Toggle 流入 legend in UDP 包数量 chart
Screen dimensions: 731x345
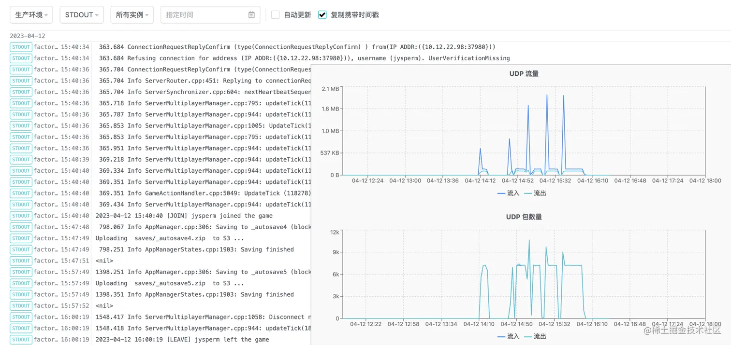point(508,336)
